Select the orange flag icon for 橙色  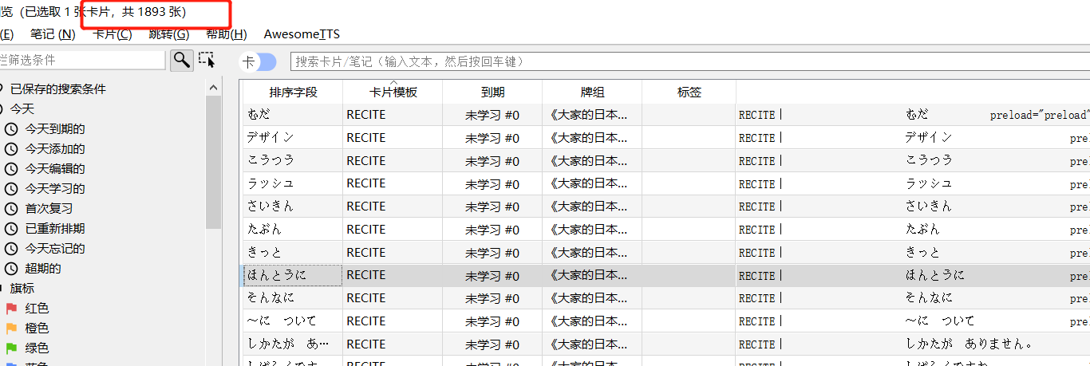[x=11, y=329]
